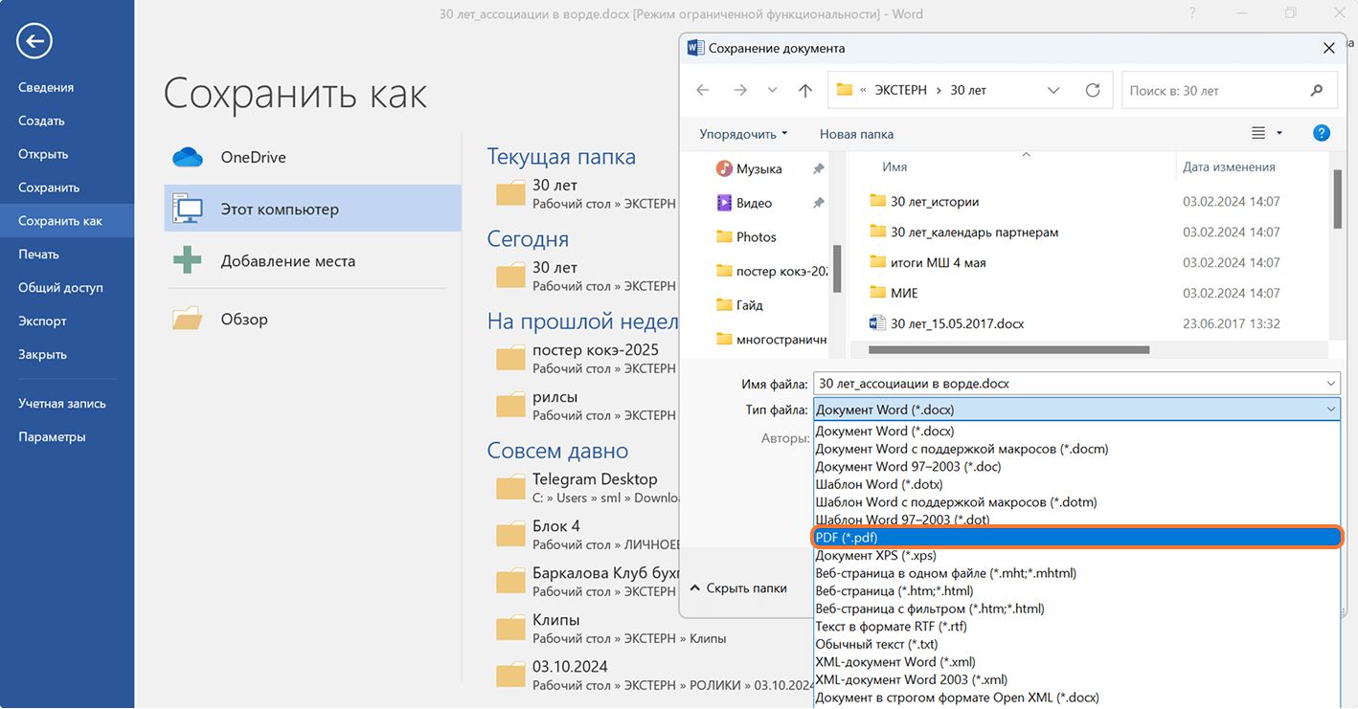The height and width of the screenshot is (709, 1358).
Task: Open the 'постер кокэ-2025' recent folder
Action: (586, 358)
